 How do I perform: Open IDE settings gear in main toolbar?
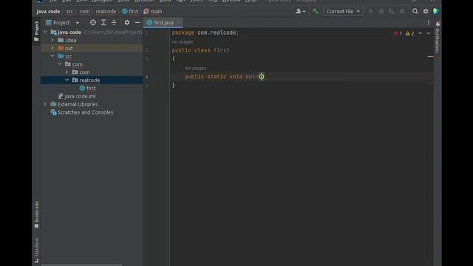click(x=426, y=12)
